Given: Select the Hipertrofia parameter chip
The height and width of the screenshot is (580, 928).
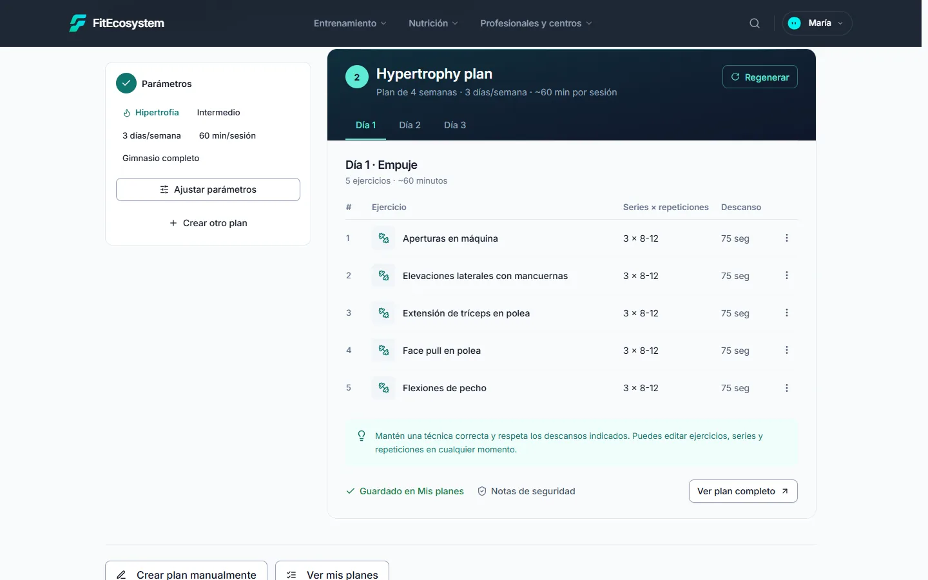Looking at the screenshot, I should coord(151,113).
